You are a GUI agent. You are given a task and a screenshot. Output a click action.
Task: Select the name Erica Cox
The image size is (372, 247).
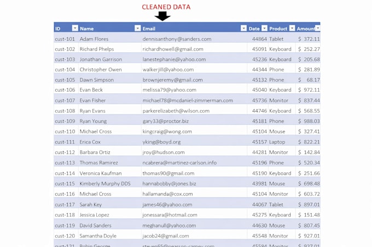90,142
